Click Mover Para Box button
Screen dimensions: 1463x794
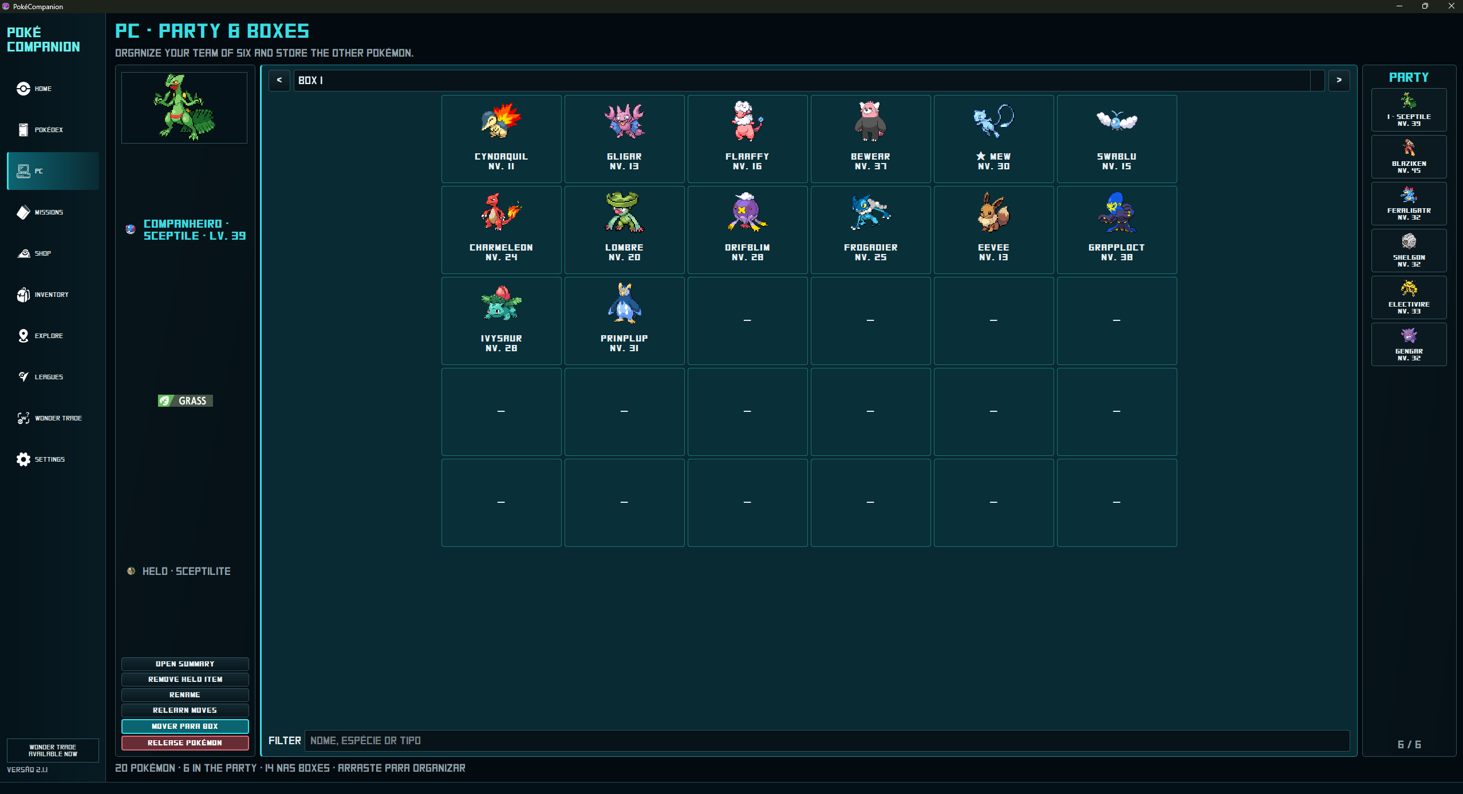(x=185, y=726)
